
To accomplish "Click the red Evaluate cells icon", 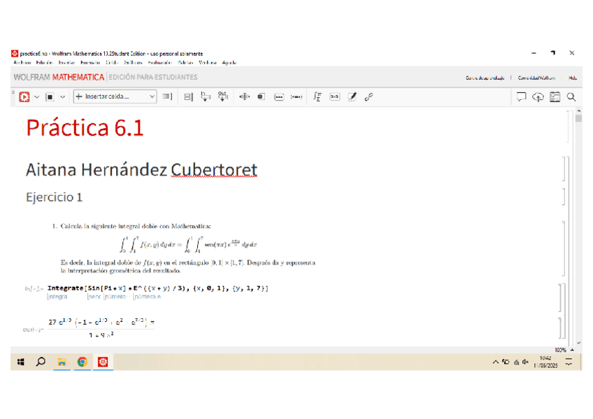I will coord(24,97).
